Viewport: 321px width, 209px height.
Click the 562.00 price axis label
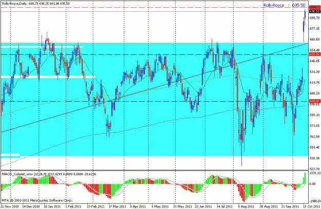pyautogui.click(x=315, y=137)
